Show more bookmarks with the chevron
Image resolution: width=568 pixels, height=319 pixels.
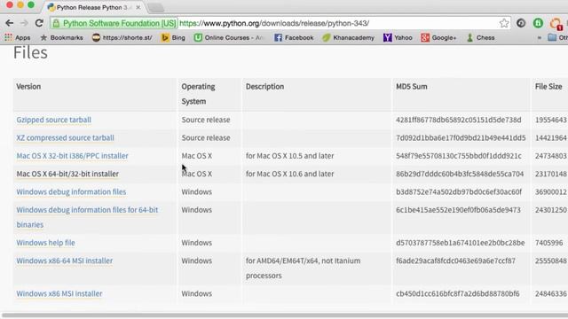[x=540, y=37]
